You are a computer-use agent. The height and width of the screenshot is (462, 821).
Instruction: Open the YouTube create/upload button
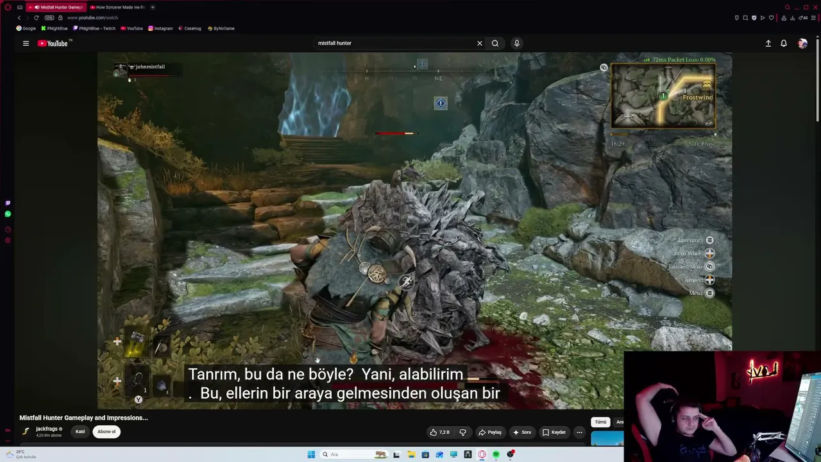[768, 43]
